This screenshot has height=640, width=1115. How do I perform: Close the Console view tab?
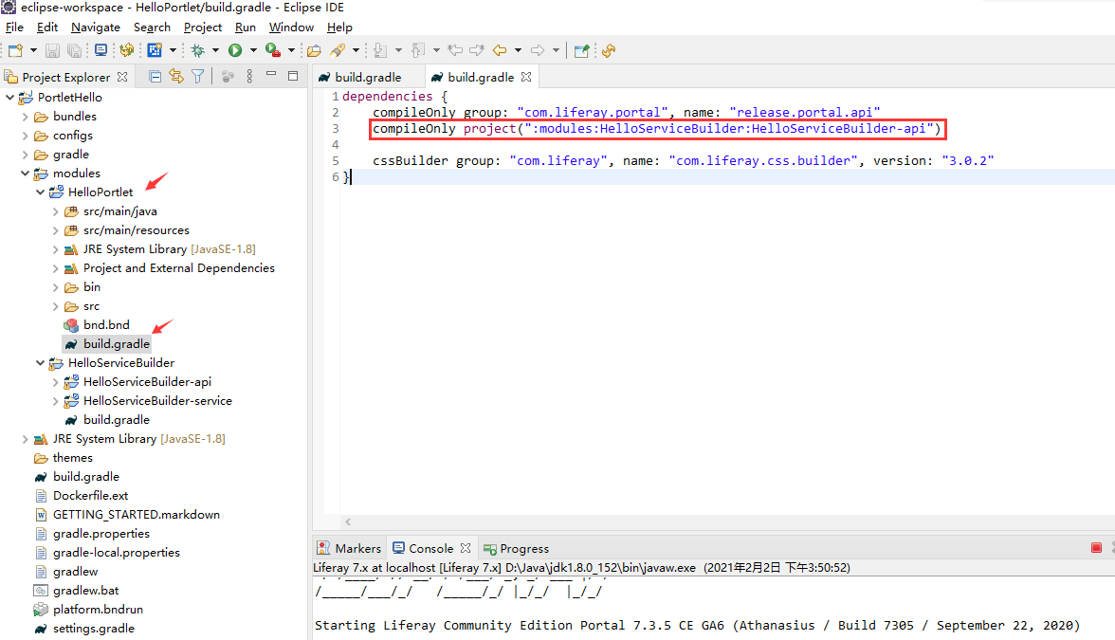(x=466, y=548)
